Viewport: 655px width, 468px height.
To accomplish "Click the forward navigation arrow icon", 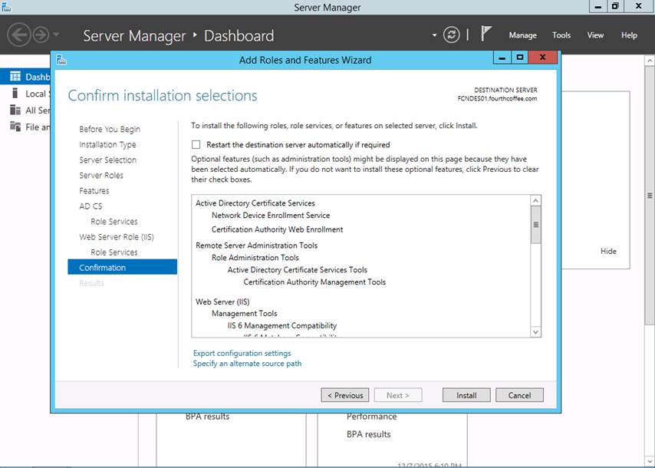I will click(40, 35).
